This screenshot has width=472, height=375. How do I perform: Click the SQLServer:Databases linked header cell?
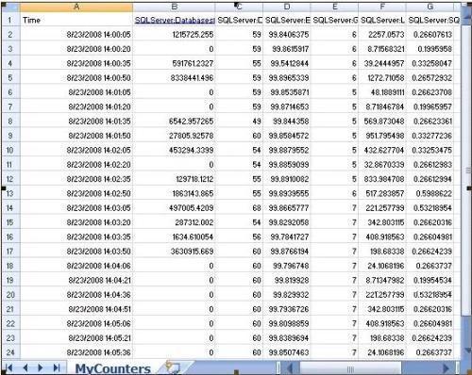point(175,20)
